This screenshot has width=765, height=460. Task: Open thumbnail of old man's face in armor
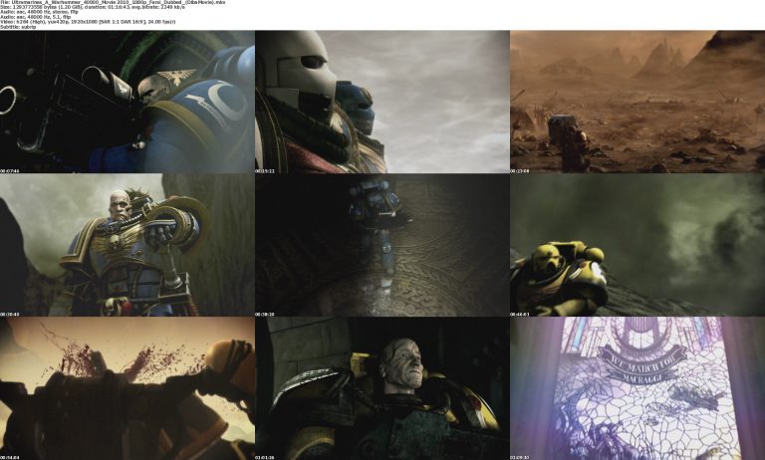pyautogui.click(x=382, y=388)
